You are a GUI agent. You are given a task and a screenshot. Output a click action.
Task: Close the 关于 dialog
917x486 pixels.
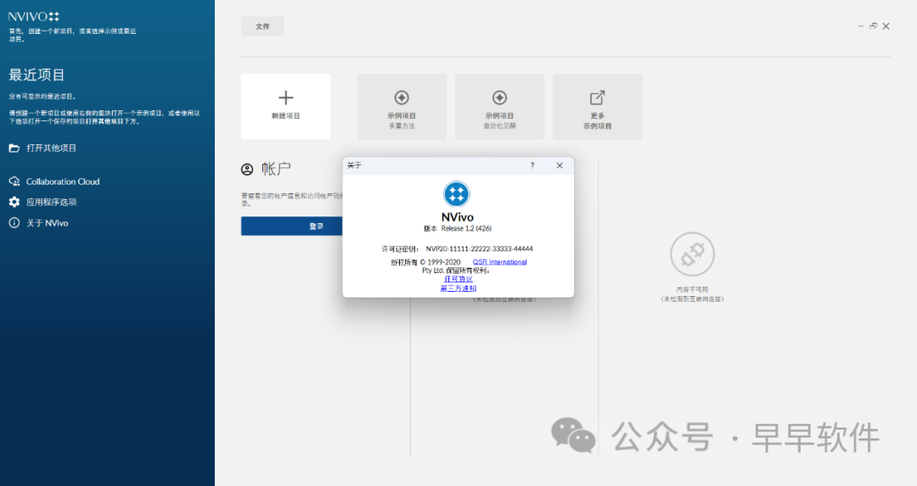[560, 165]
